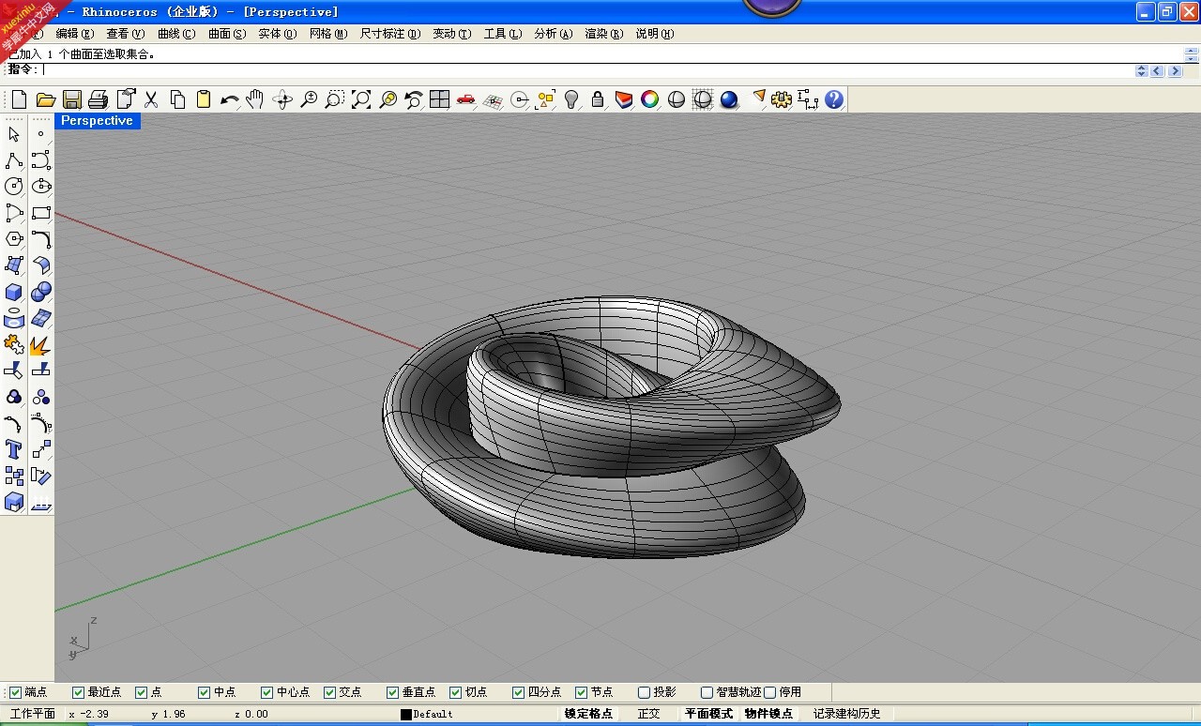The image size is (1201, 726).
Task: Activate the Pan hand tool
Action: pyautogui.click(x=255, y=99)
